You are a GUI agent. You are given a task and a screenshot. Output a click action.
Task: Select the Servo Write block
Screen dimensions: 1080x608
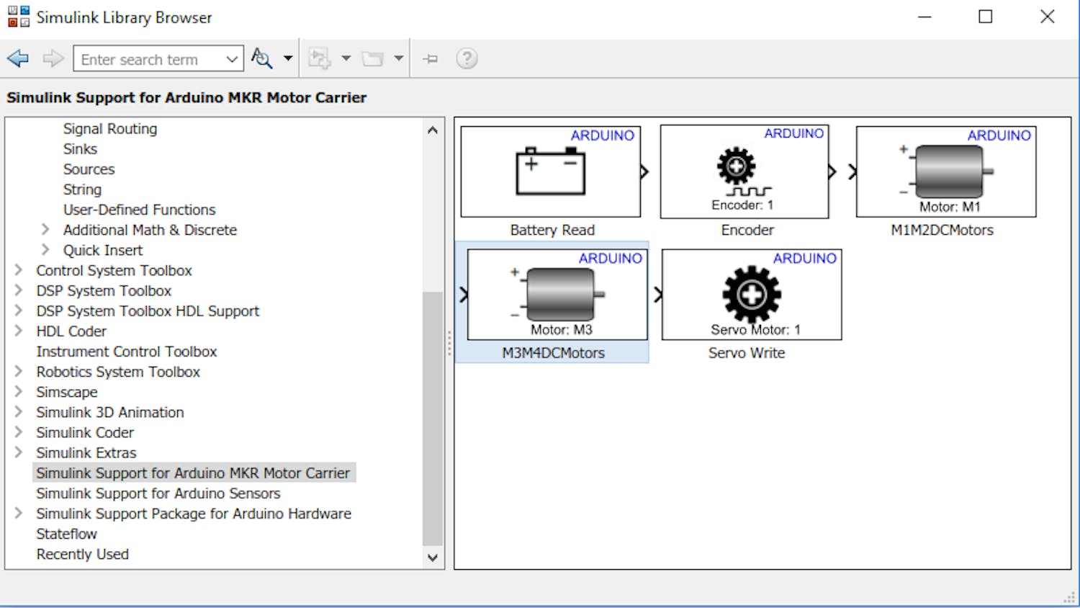pyautogui.click(x=751, y=295)
